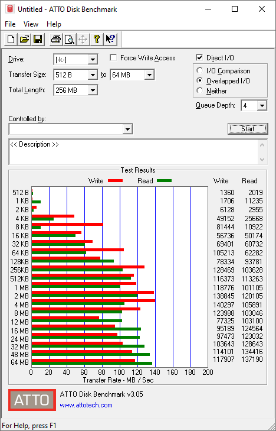Click the Description box scroll down arrow

[262, 159]
